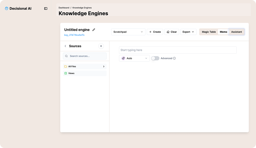Collapse the sidebar panel icon

(46, 9)
